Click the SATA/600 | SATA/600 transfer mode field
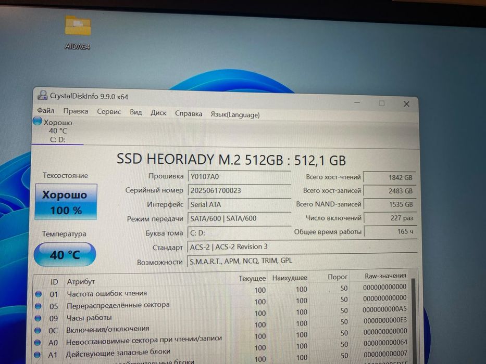 coord(239,218)
